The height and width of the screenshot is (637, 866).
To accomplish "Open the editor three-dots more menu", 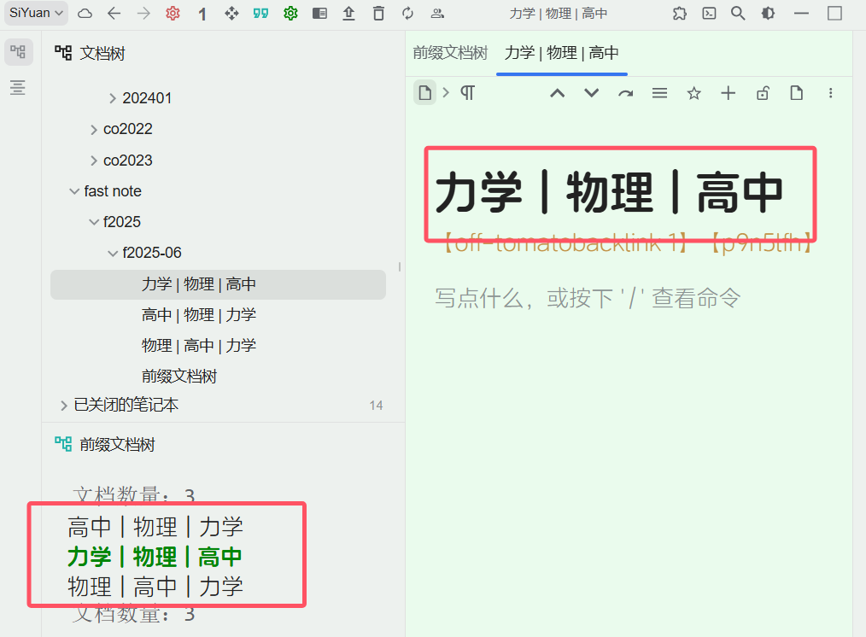I will pyautogui.click(x=831, y=93).
